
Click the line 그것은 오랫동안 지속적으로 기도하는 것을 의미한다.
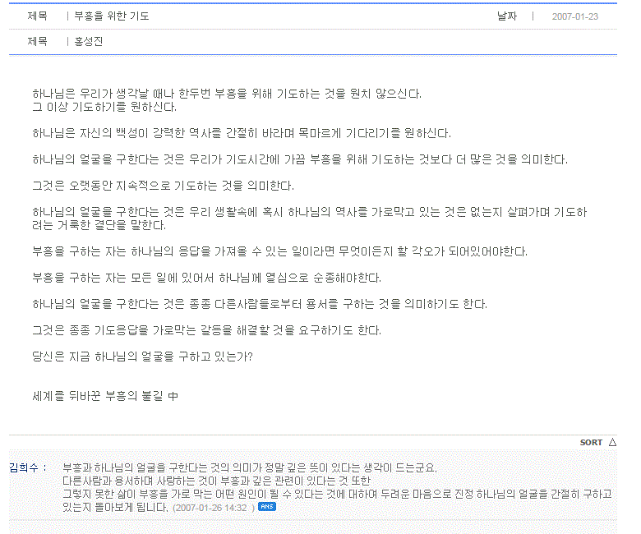[x=163, y=186]
